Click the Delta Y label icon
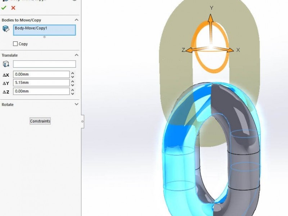 [x=6, y=83]
